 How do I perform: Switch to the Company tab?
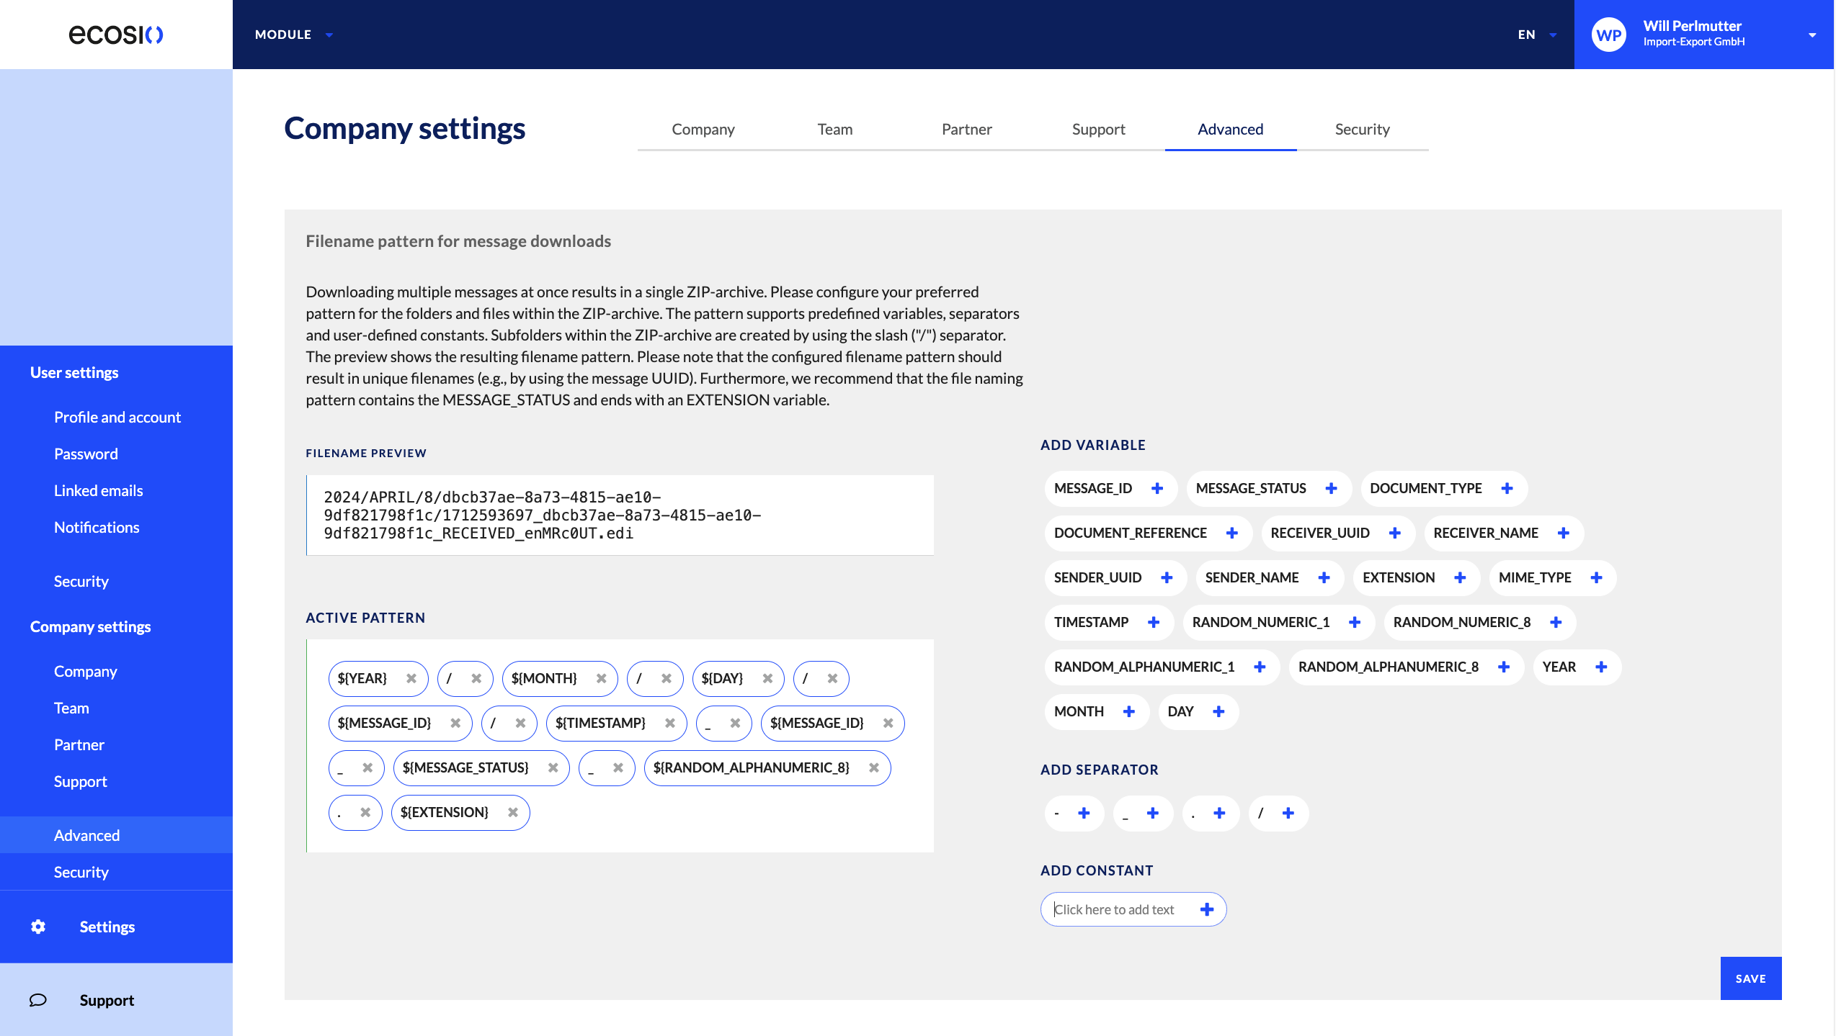tap(703, 130)
